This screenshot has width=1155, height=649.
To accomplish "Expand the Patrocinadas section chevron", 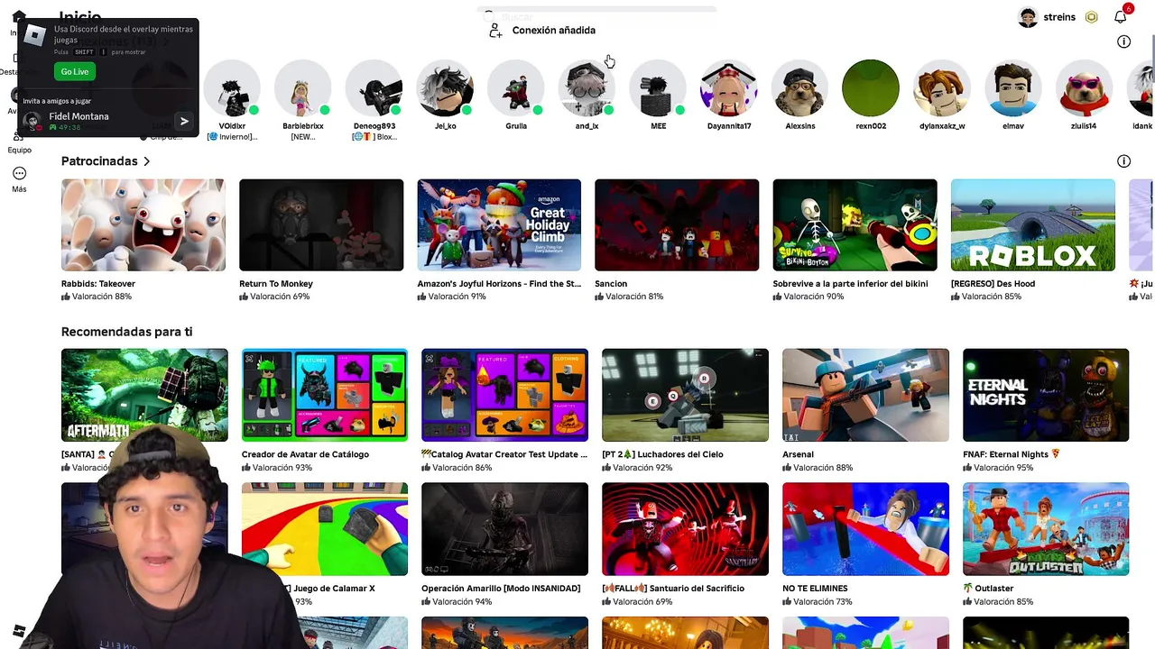I will (146, 161).
